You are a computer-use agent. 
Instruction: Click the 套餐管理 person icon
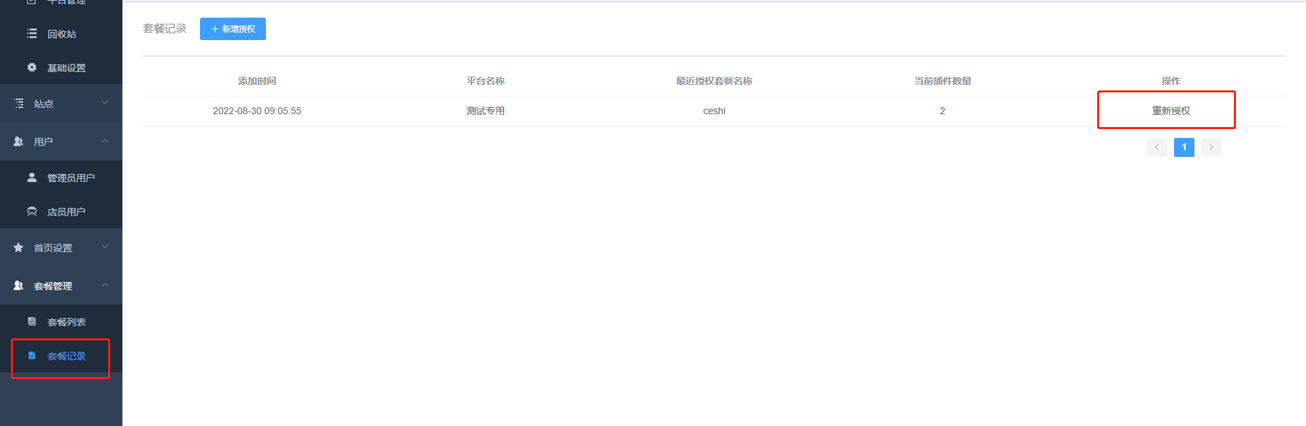point(18,285)
